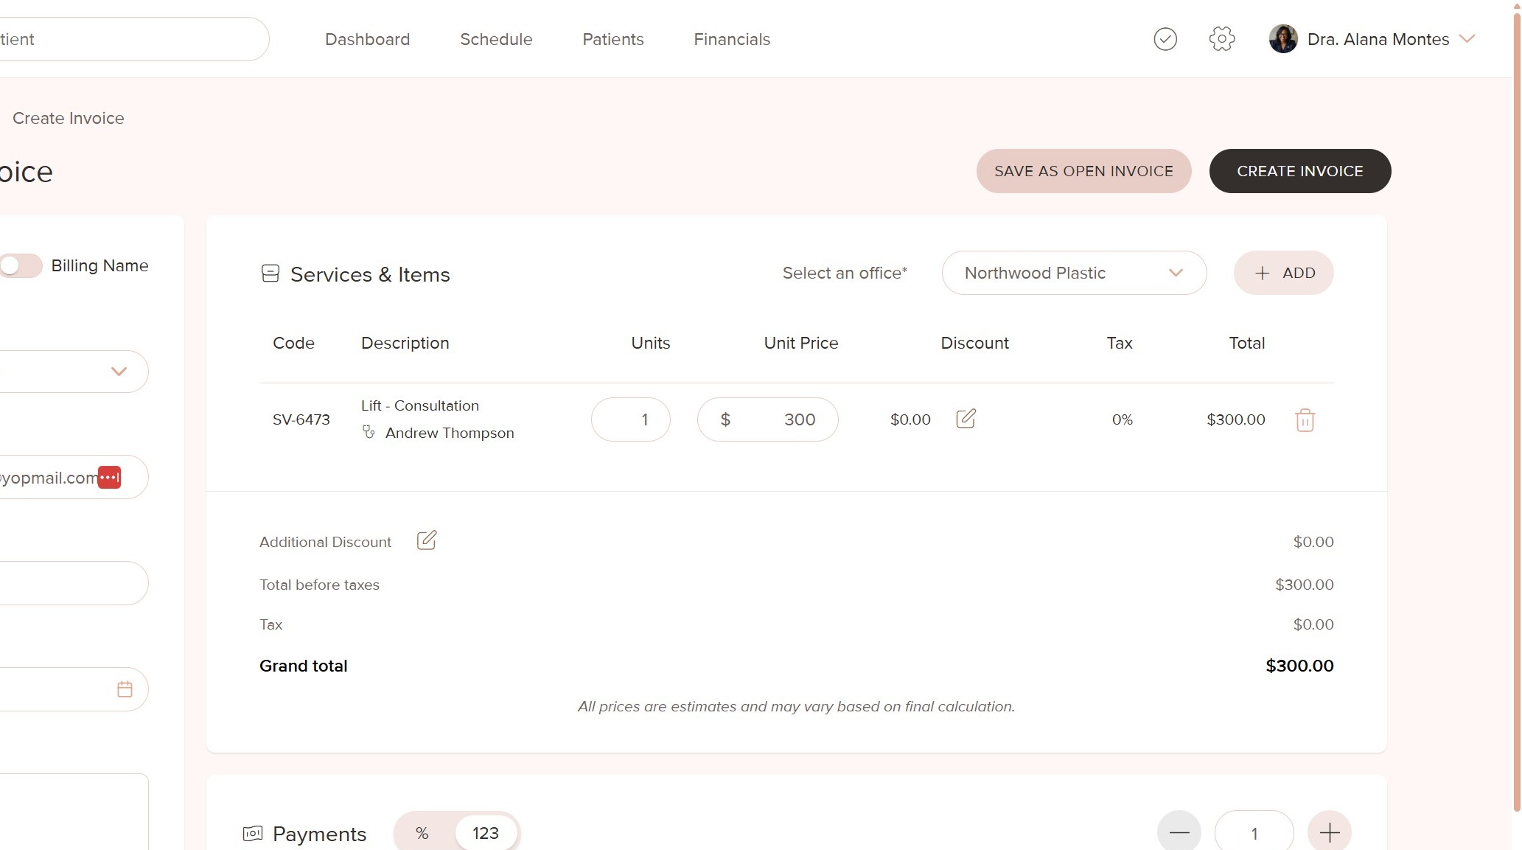Delete Lift - Consultation row with trash icon
The image size is (1522, 850).
point(1305,420)
